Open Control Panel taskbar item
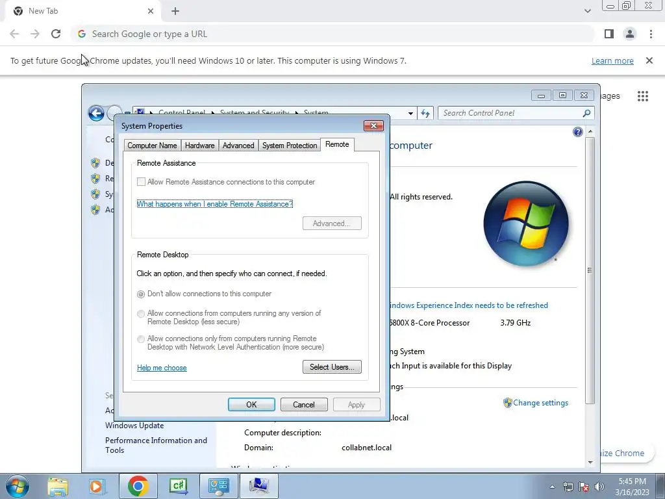The width and height of the screenshot is (665, 499). (219, 486)
